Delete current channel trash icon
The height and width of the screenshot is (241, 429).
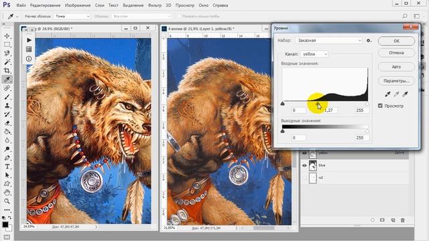click(x=403, y=220)
